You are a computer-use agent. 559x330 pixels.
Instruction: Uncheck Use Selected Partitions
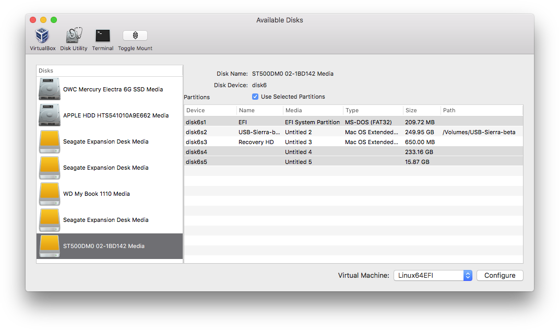pyautogui.click(x=255, y=96)
